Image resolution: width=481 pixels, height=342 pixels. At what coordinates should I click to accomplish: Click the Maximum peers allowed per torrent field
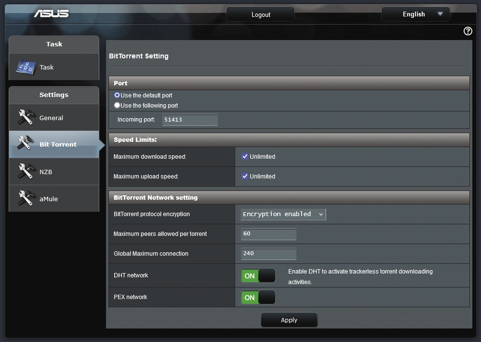coord(268,234)
